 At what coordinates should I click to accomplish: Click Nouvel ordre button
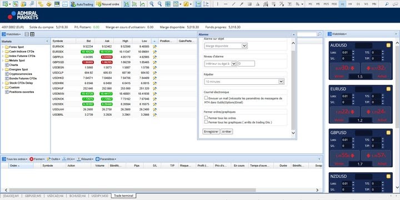coord(108,4)
